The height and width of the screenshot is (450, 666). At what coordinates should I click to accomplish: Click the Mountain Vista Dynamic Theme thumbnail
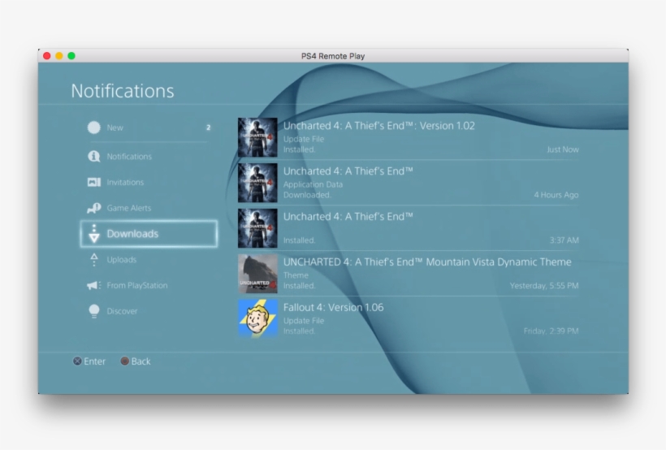pyautogui.click(x=257, y=274)
